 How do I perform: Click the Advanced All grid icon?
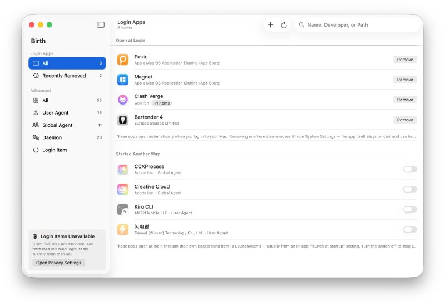tap(36, 100)
